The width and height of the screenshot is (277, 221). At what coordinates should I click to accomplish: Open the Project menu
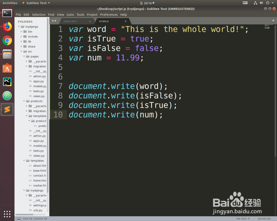(x=92, y=15)
